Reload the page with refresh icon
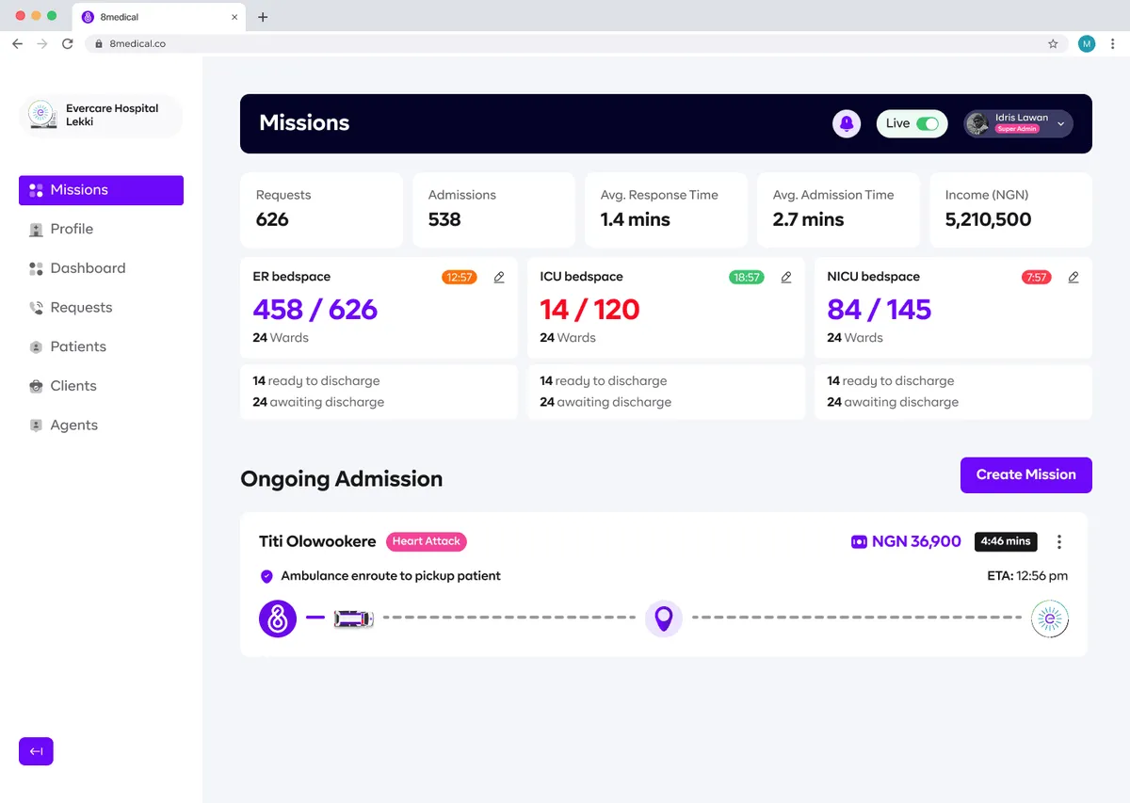The width and height of the screenshot is (1130, 803). pos(67,43)
